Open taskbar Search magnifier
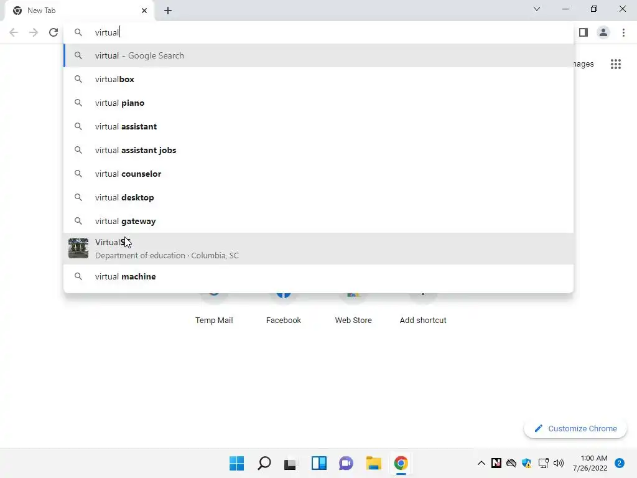The image size is (637, 478). point(264,463)
